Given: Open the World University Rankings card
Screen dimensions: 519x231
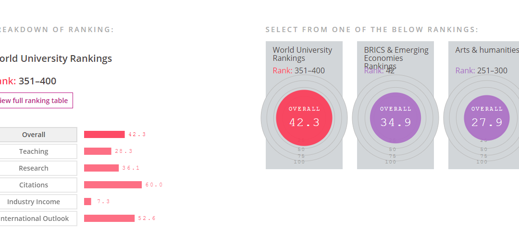Looking at the screenshot, I should [x=304, y=105].
